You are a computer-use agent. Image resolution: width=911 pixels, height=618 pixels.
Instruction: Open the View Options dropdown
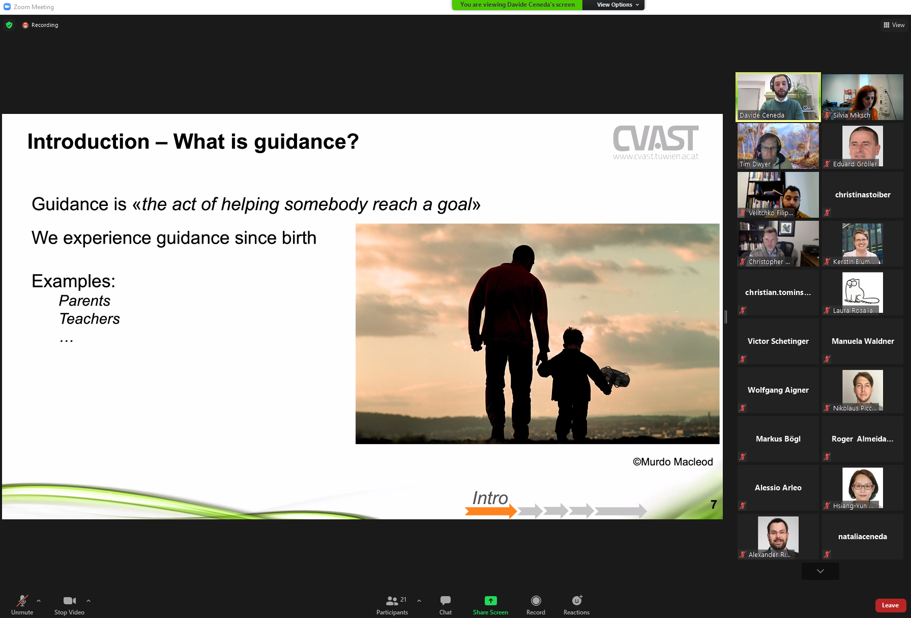click(x=614, y=5)
